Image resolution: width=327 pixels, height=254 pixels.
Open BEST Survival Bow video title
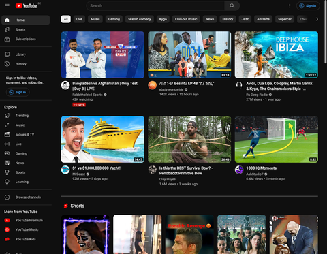click(x=186, y=170)
